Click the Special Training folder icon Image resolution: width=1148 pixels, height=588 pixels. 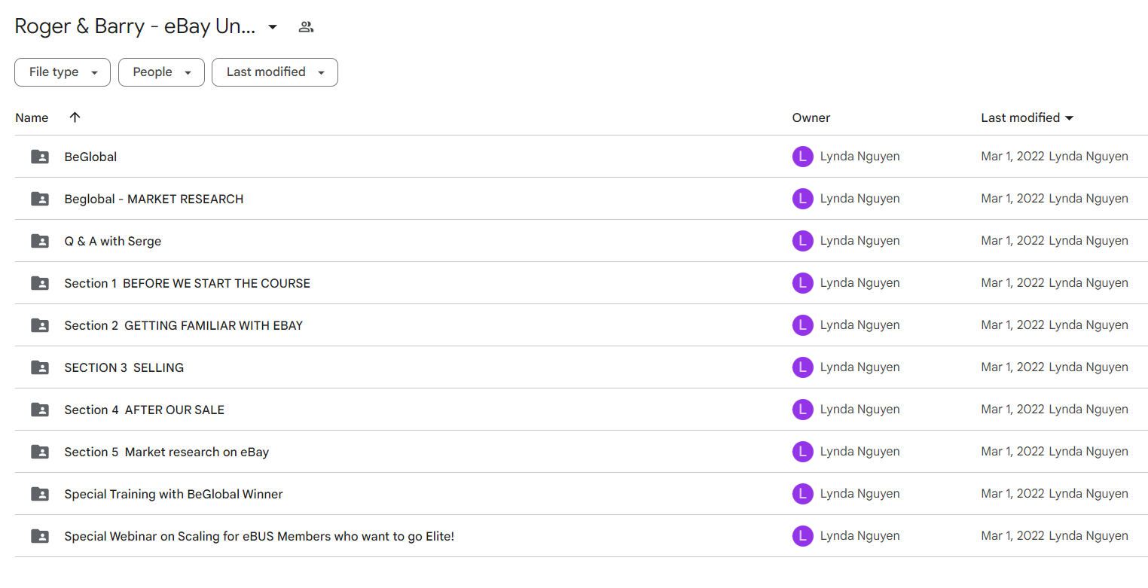(40, 494)
